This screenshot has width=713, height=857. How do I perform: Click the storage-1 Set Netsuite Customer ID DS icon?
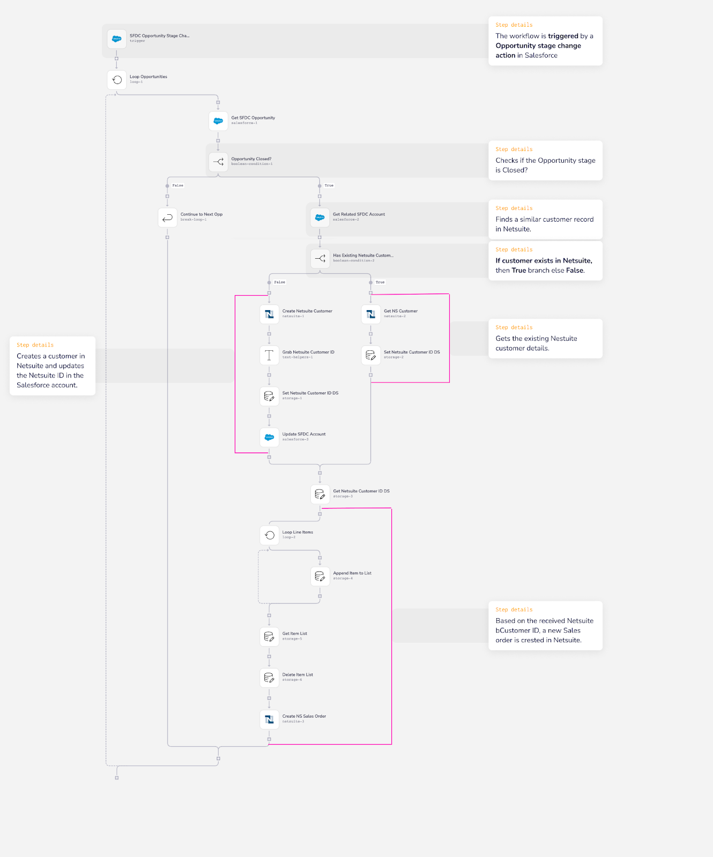coord(269,396)
